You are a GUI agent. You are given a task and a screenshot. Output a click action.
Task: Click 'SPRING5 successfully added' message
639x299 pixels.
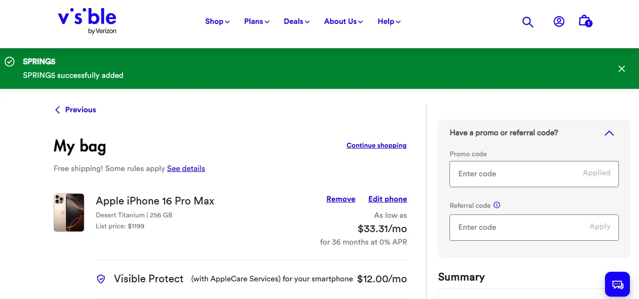coord(73,75)
